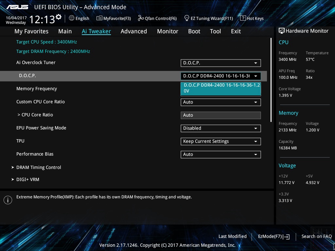Launch EZ Tuning Wizard lightbulb icon
The image size is (335, 251).
click(x=187, y=18)
